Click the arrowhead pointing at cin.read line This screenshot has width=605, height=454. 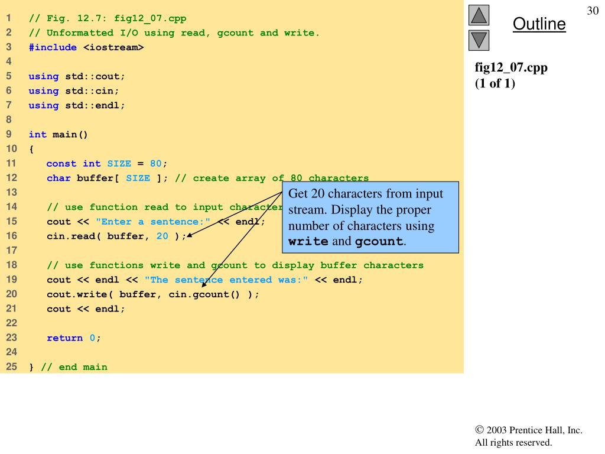(x=190, y=236)
